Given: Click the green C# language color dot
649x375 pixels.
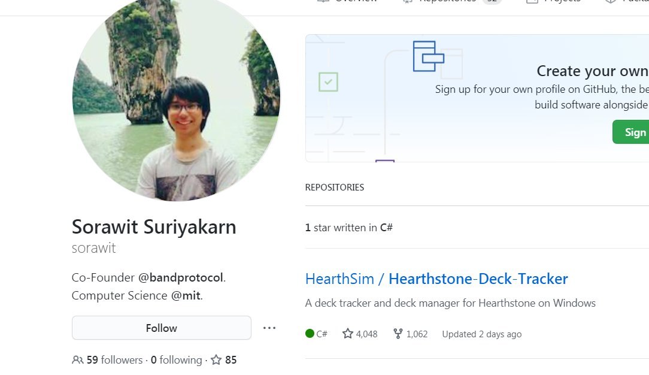Looking at the screenshot, I should tap(310, 334).
